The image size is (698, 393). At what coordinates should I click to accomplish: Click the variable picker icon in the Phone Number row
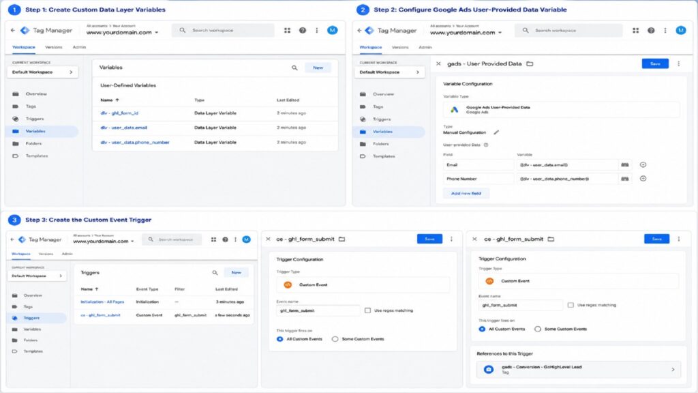pyautogui.click(x=624, y=179)
